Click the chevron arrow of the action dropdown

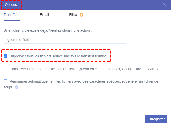[123, 40]
